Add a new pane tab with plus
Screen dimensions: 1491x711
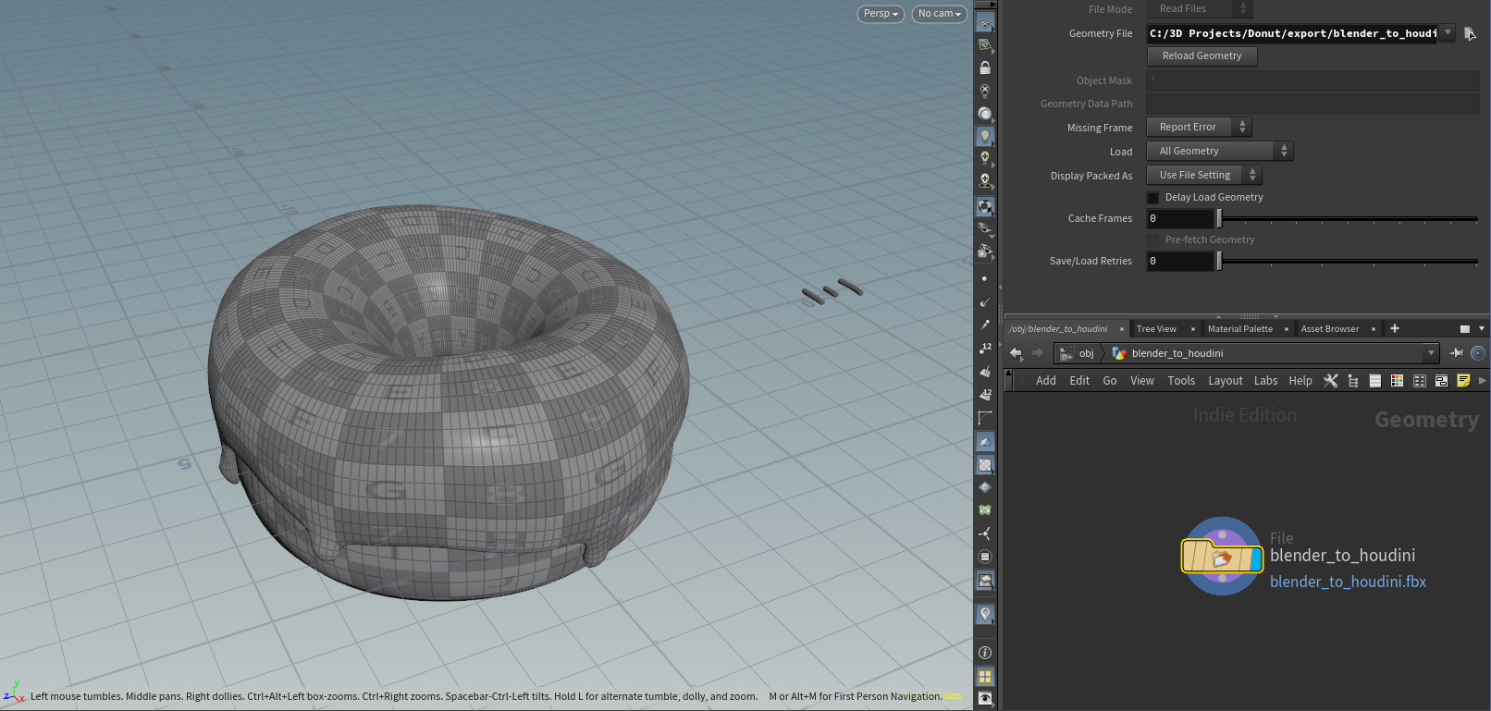[x=1395, y=329]
